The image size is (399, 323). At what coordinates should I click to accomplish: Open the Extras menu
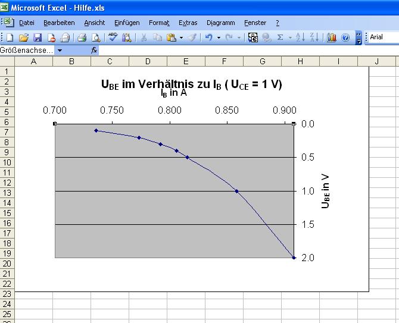pos(188,23)
